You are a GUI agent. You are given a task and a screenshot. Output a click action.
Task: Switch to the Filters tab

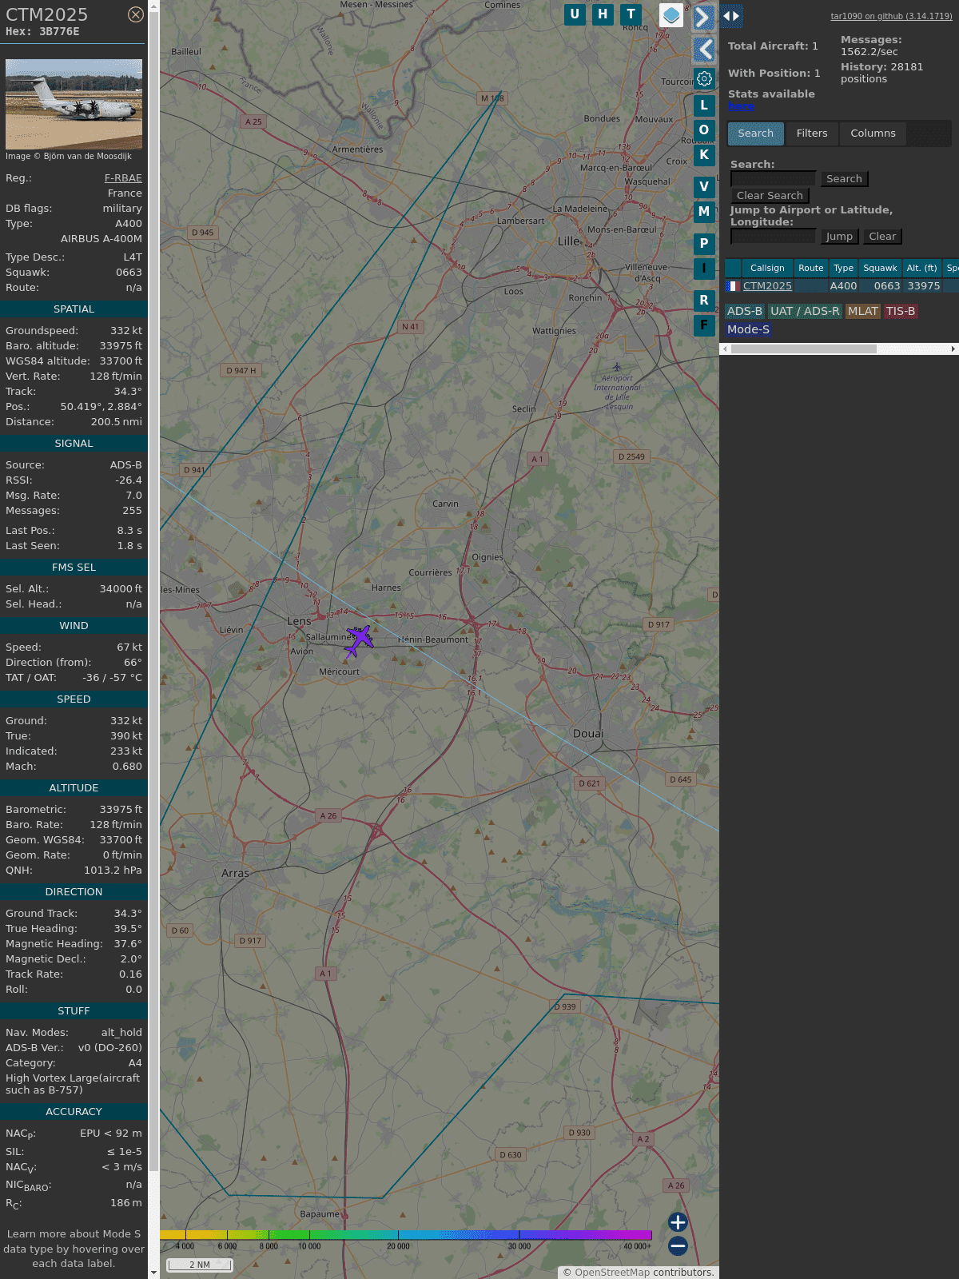coord(812,133)
